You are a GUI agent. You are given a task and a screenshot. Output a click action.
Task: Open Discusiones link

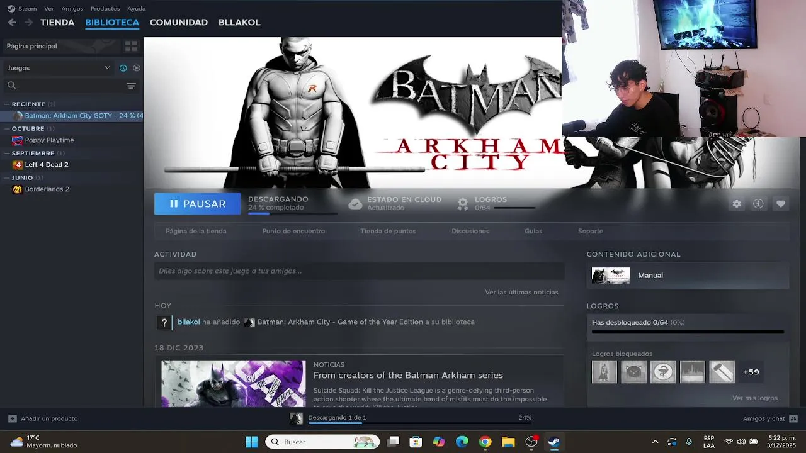click(470, 231)
